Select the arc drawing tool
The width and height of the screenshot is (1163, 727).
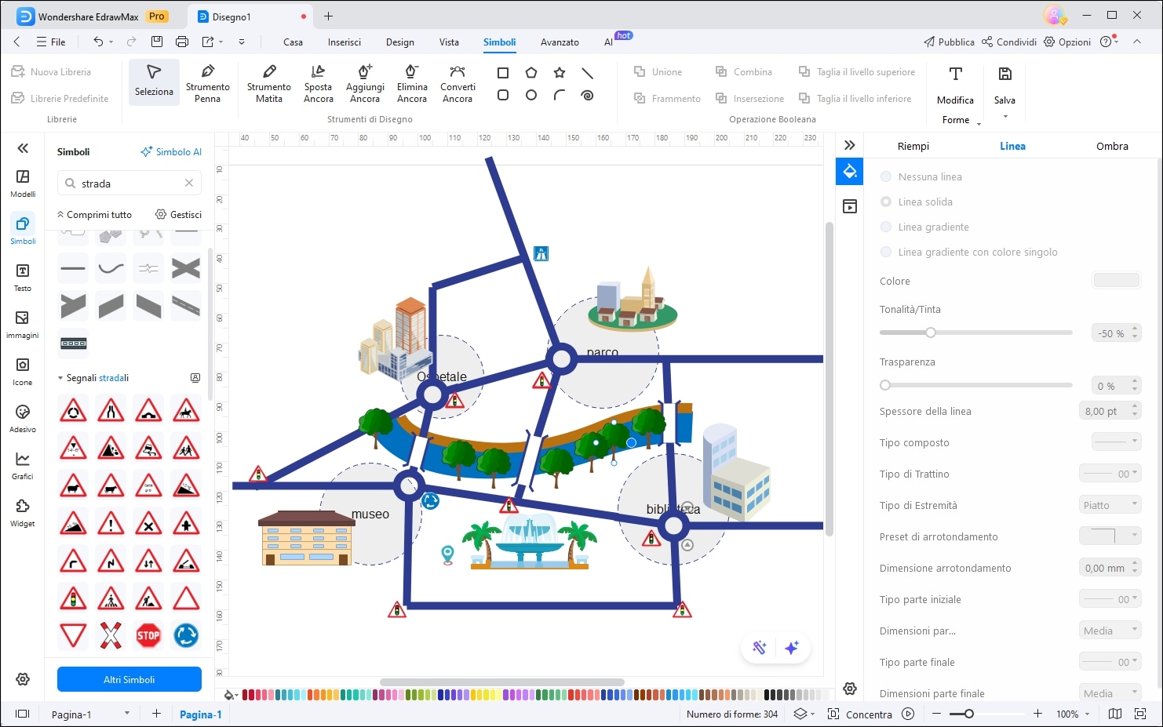[x=560, y=95]
